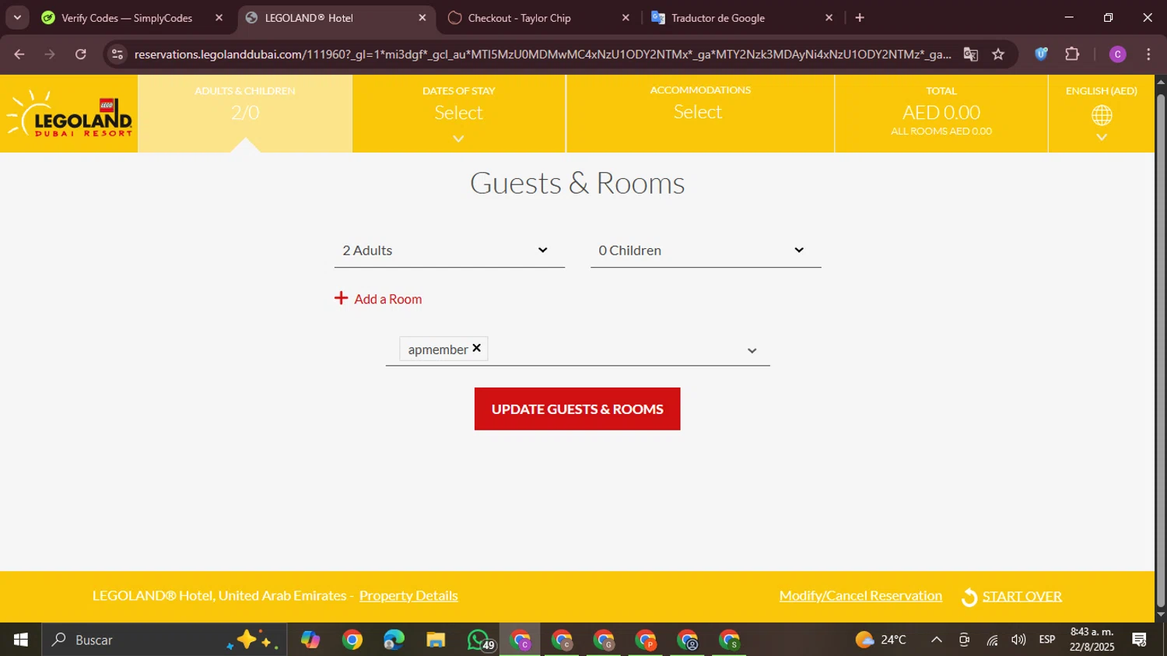Open the Chrome profile avatar
1167x656 pixels.
[x=1117, y=54]
